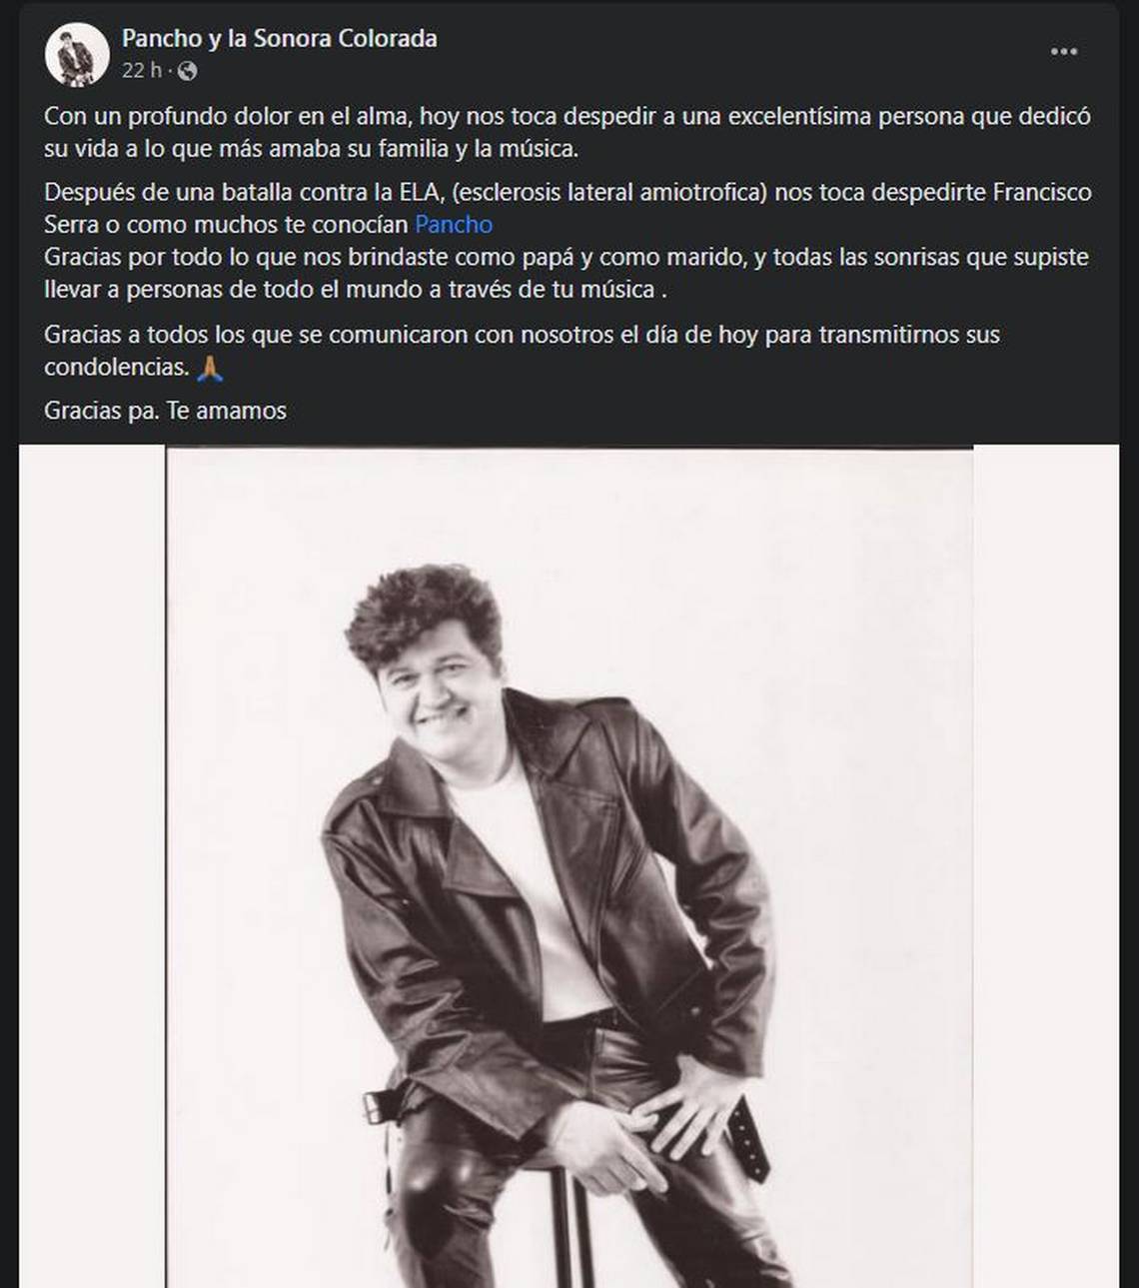Click the praying hands emoji
This screenshot has width=1139, height=1288.
click(x=210, y=368)
